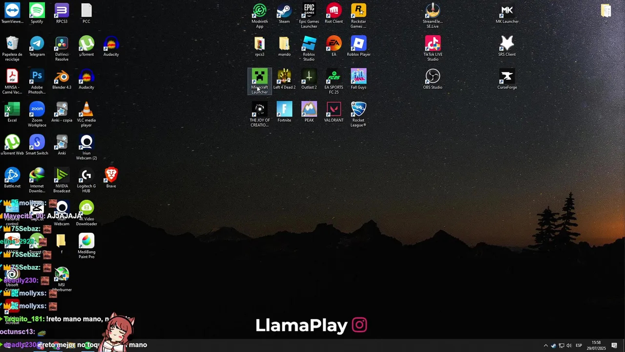Open the mando folder
This screenshot has height=352, width=625.
[284, 46]
